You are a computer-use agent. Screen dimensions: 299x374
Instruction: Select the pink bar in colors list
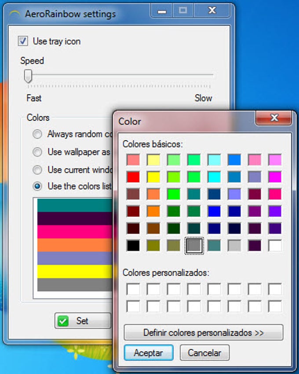[75, 232]
